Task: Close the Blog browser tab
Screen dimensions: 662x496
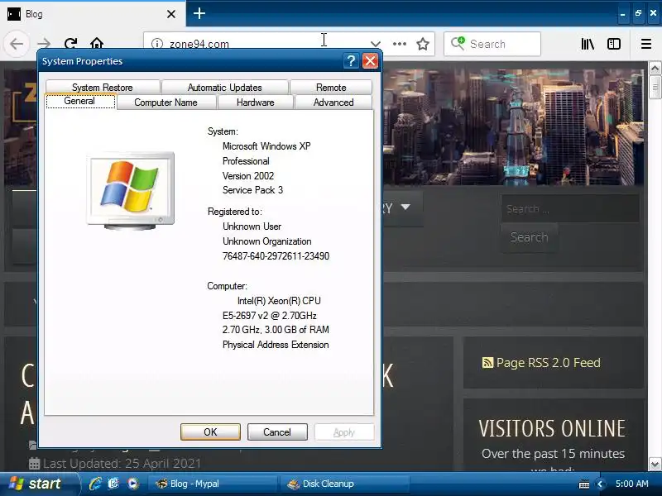Action: 171,14
